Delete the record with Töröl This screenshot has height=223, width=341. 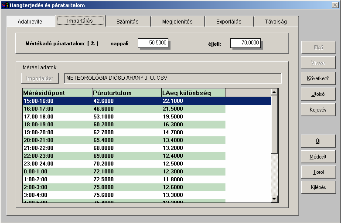(318, 172)
